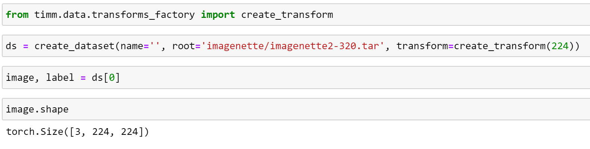This screenshot has width=590, height=149.
Task: Click the create_dataset function name
Action: pyautogui.click(x=74, y=46)
